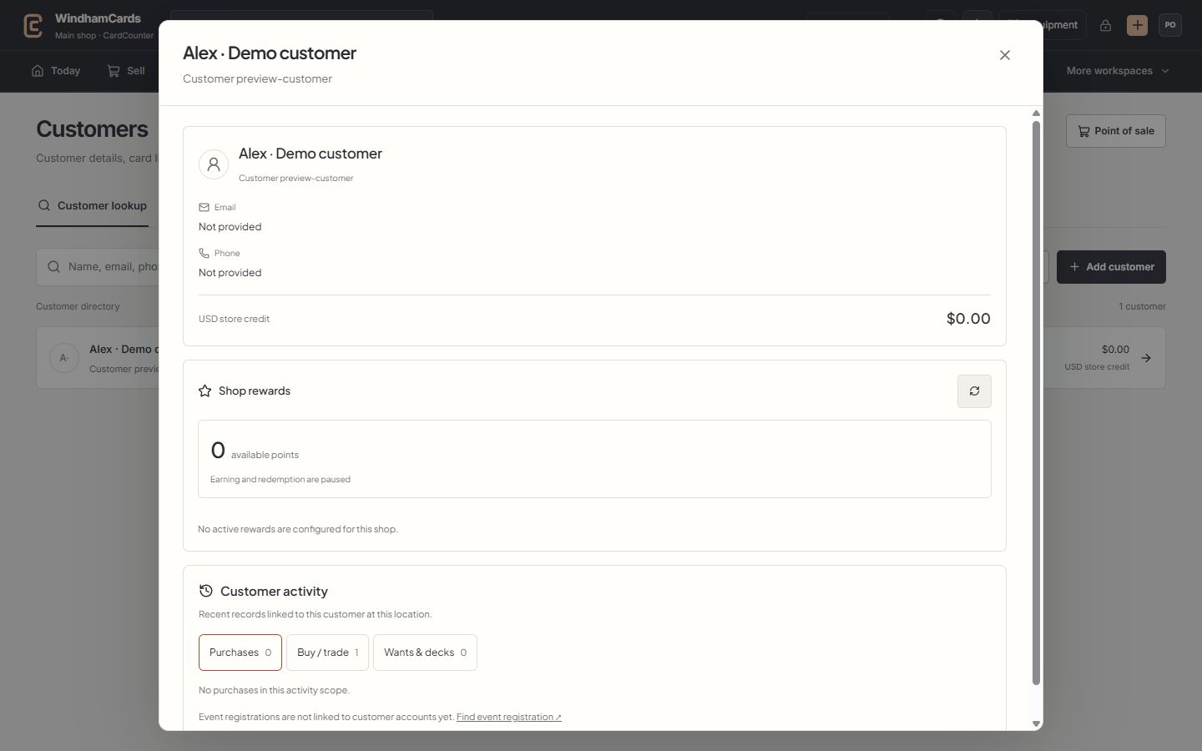This screenshot has height=751, width=1202.
Task: Click the dialog vertical scrollbar thumb
Action: [x=1036, y=403]
